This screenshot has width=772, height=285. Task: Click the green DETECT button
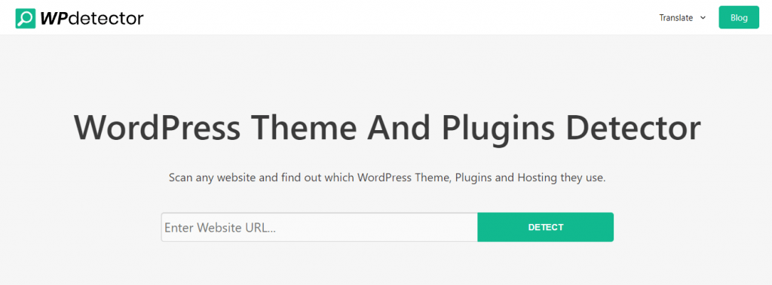[546, 227]
